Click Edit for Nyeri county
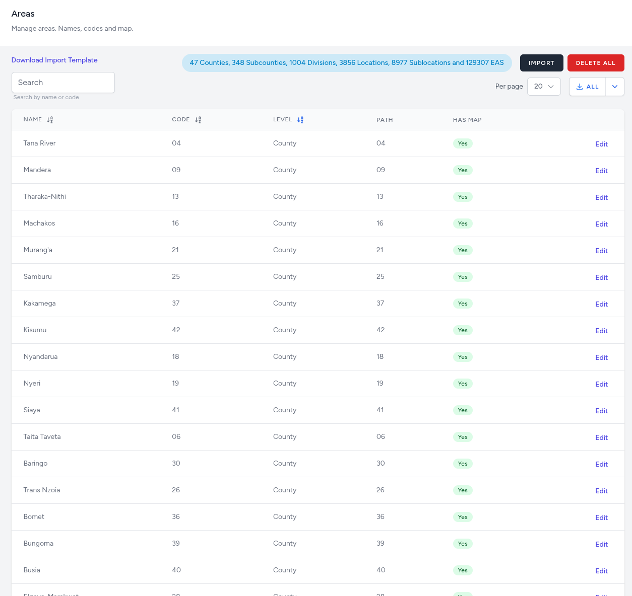632x596 pixels. point(601,384)
